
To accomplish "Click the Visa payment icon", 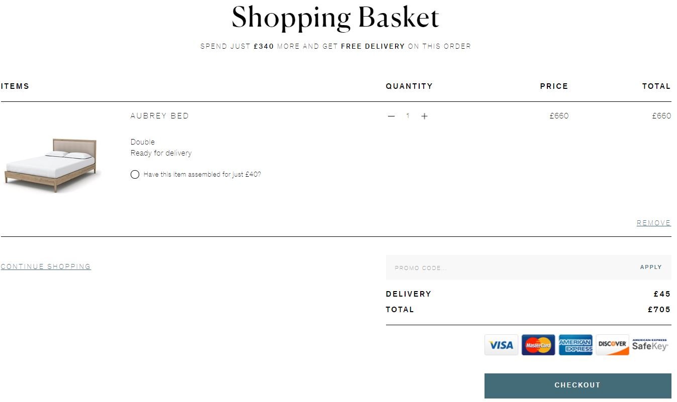I will (x=501, y=345).
